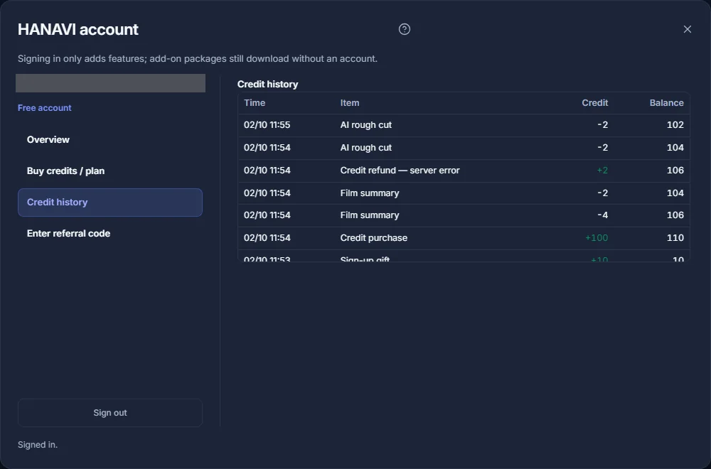This screenshot has width=711, height=469.
Task: Select the 02/10 11:55 time cell
Action: point(267,125)
